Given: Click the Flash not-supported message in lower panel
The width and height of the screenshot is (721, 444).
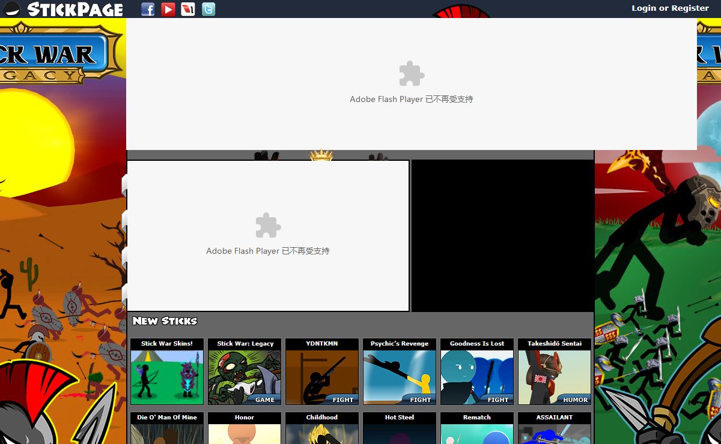Looking at the screenshot, I should (x=268, y=251).
